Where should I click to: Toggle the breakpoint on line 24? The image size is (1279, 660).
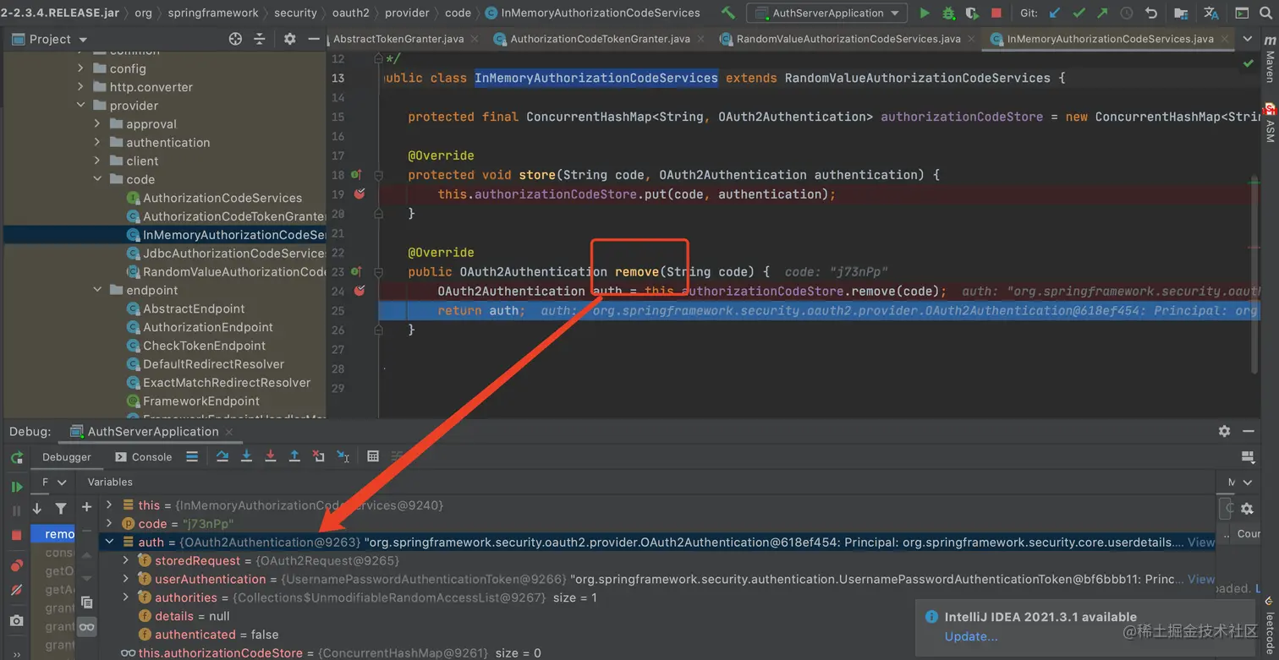360,291
